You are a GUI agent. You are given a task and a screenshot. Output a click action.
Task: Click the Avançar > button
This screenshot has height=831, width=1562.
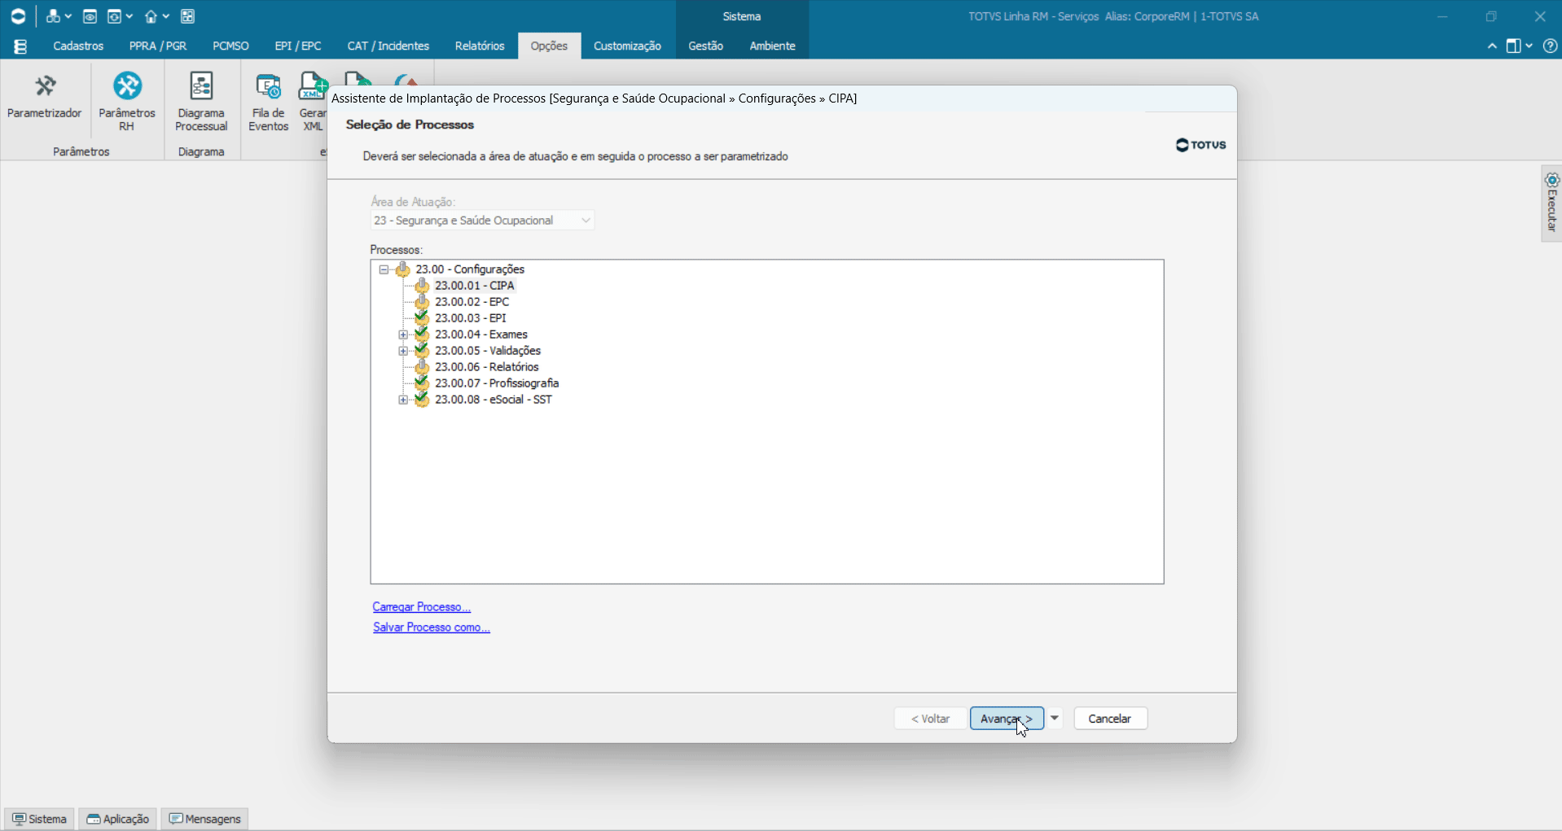[1007, 719]
